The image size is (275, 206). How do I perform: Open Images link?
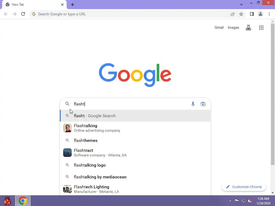pyautogui.click(x=233, y=28)
